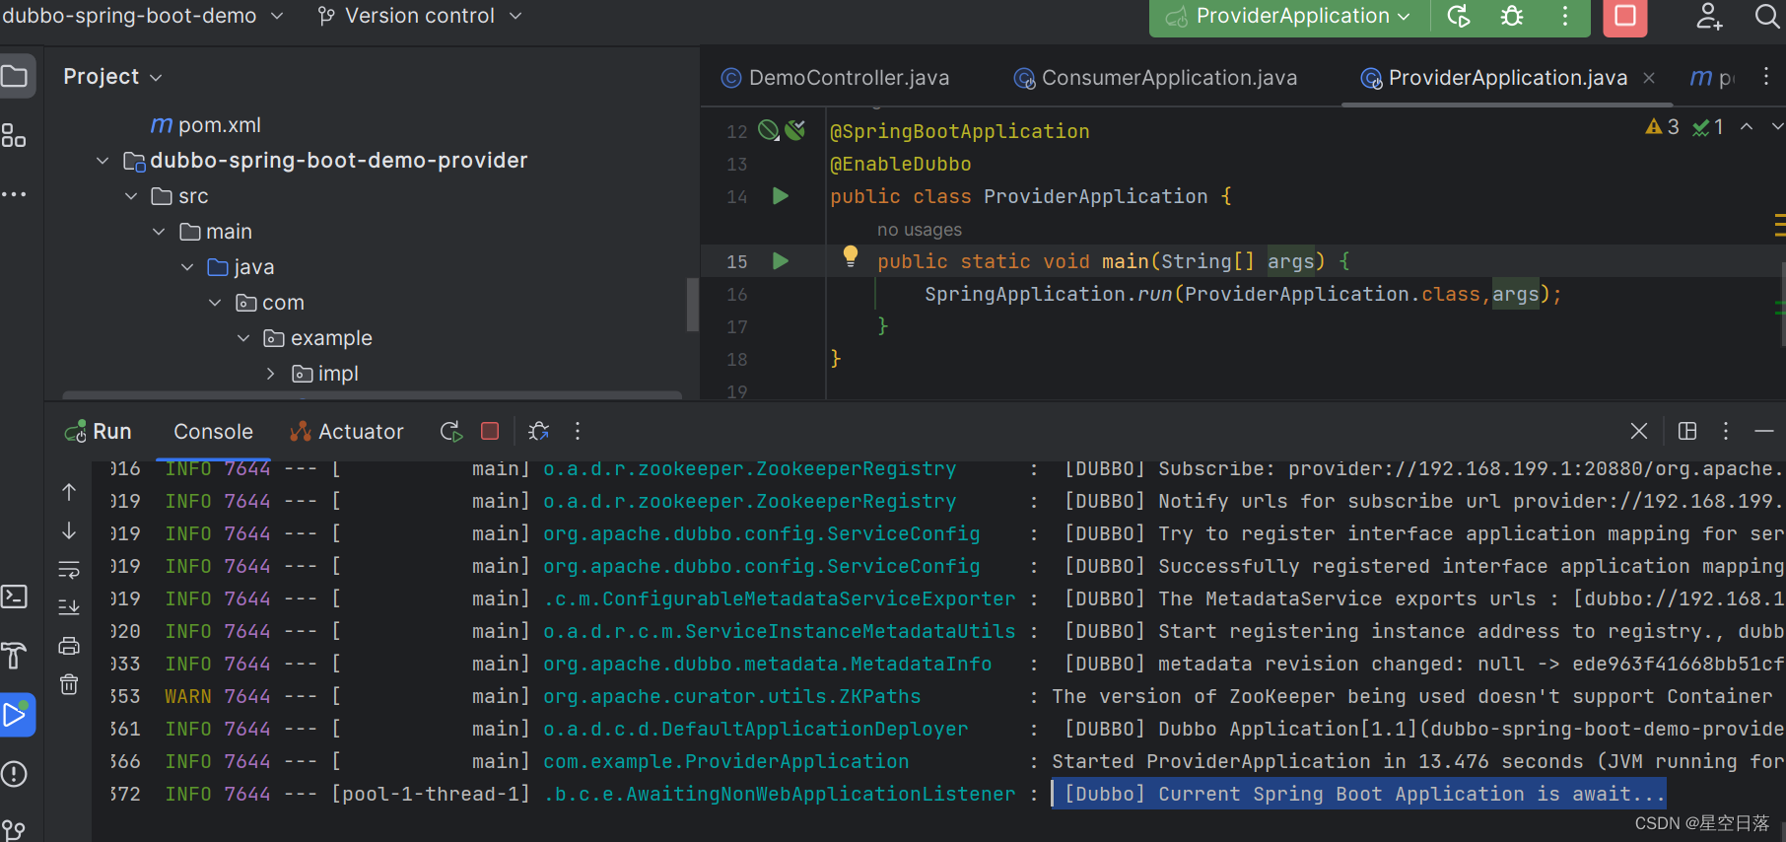Open the Project tool window icon
Image resolution: width=1786 pixels, height=842 pixels.
pos(15,76)
